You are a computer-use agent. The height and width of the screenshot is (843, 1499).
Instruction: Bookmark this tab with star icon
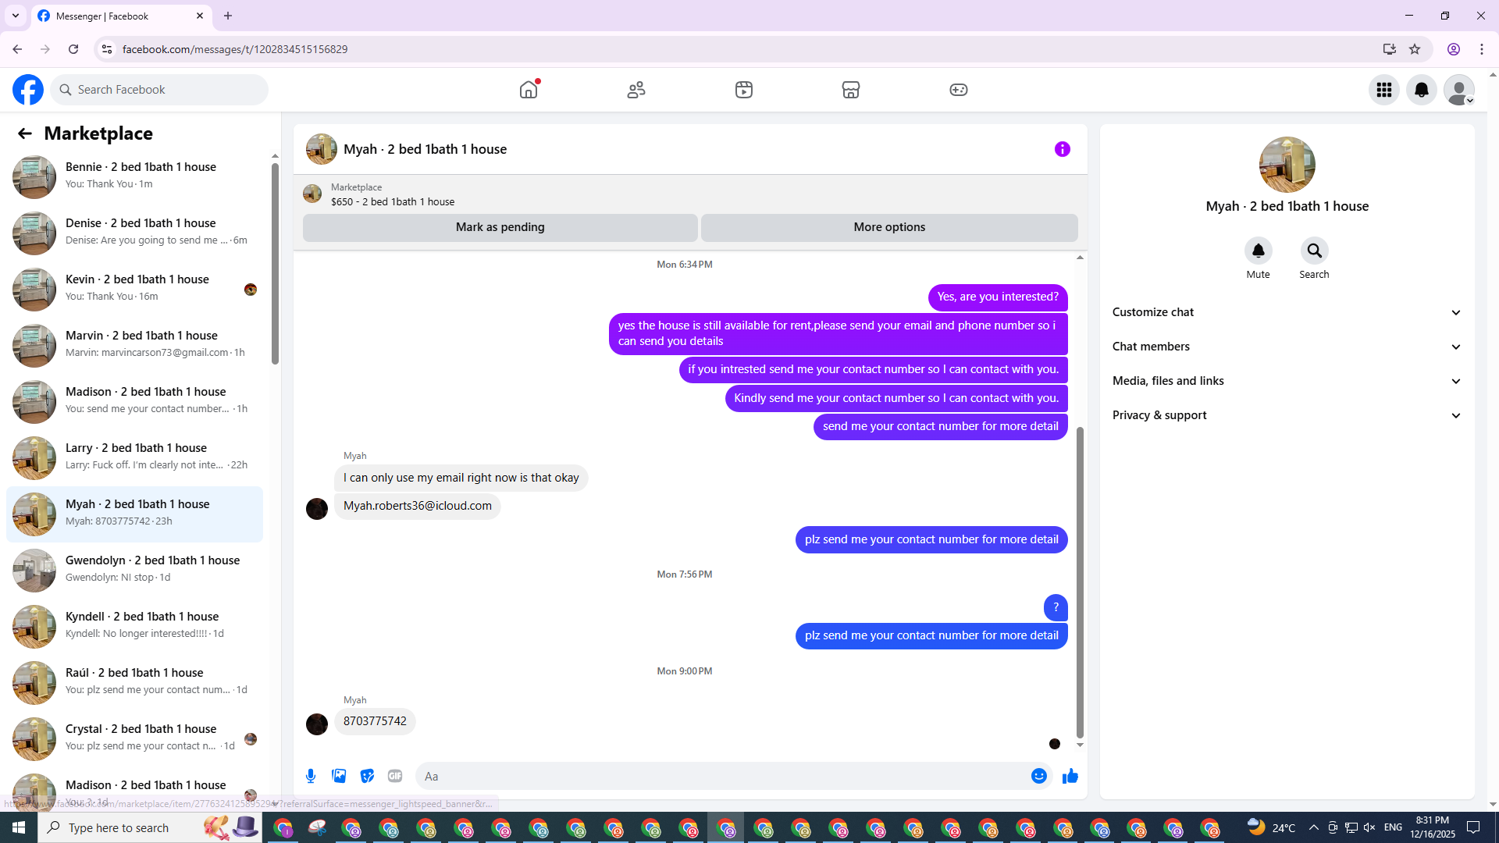click(x=1415, y=49)
